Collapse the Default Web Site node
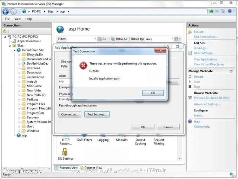Viewport: 238px width, 179px height. (15, 50)
